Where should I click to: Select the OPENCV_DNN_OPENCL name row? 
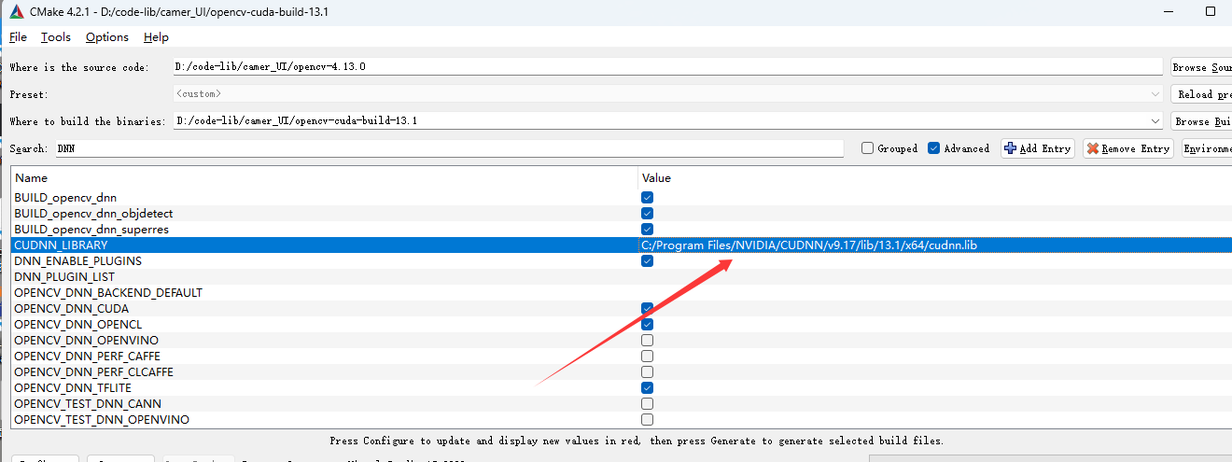pos(324,325)
